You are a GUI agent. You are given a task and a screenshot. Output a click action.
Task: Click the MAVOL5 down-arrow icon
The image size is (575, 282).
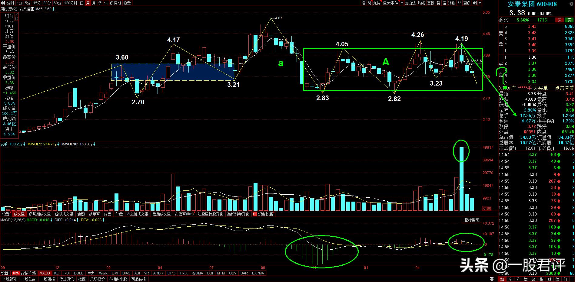(x=58, y=144)
